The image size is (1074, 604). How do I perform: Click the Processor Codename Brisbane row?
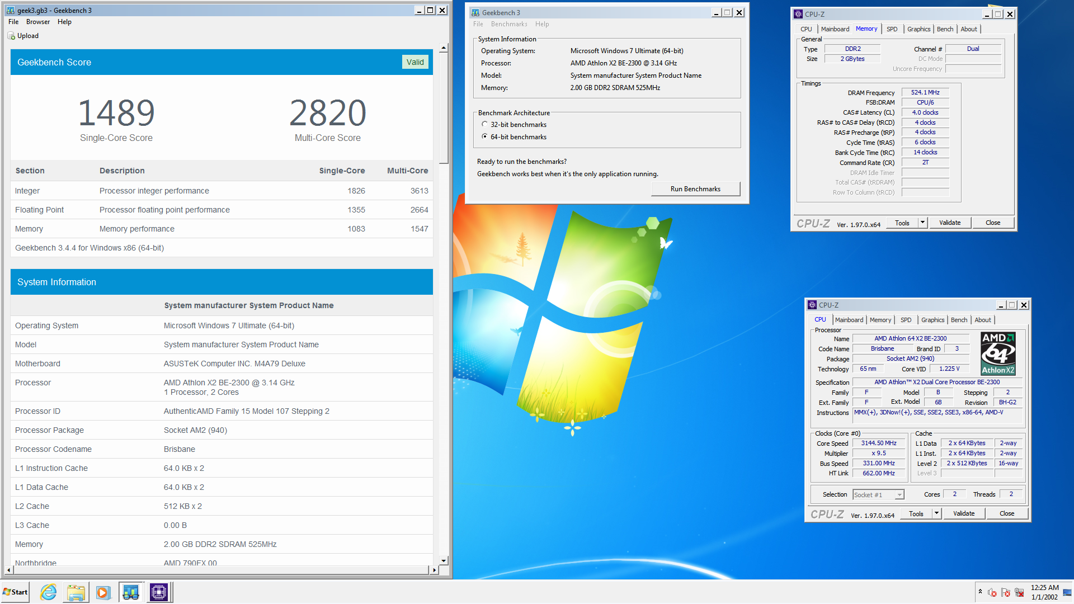(x=222, y=449)
